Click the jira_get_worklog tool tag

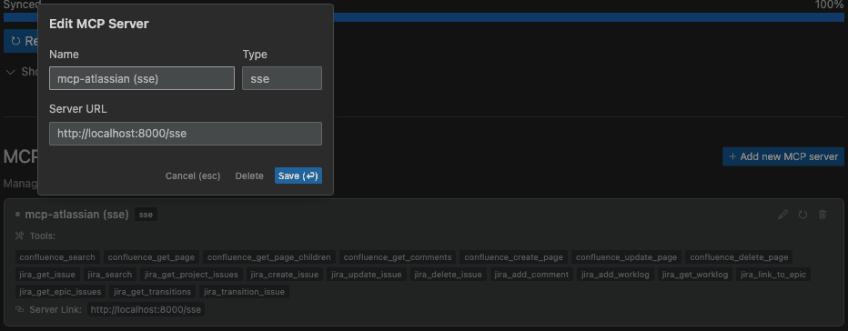(695, 275)
